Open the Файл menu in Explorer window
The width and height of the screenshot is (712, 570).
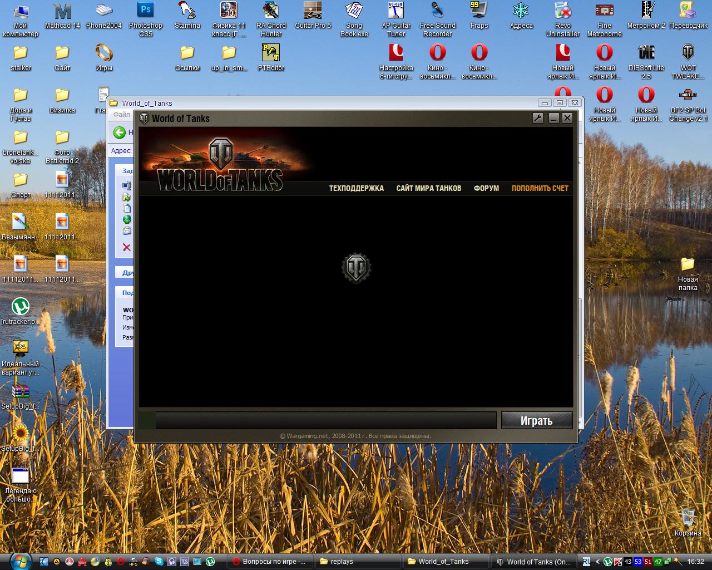(121, 115)
